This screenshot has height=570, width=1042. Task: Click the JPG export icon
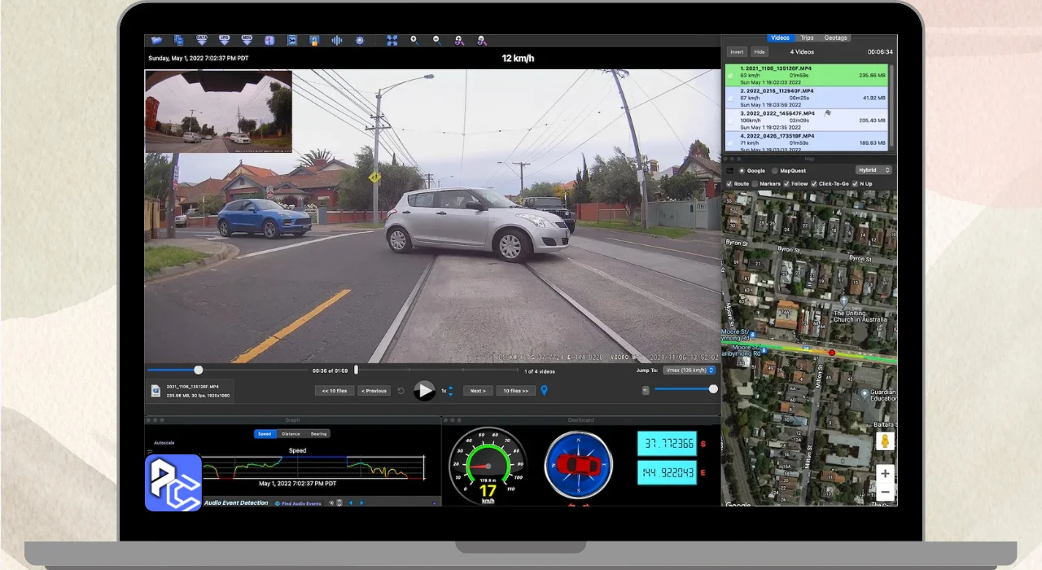224,40
